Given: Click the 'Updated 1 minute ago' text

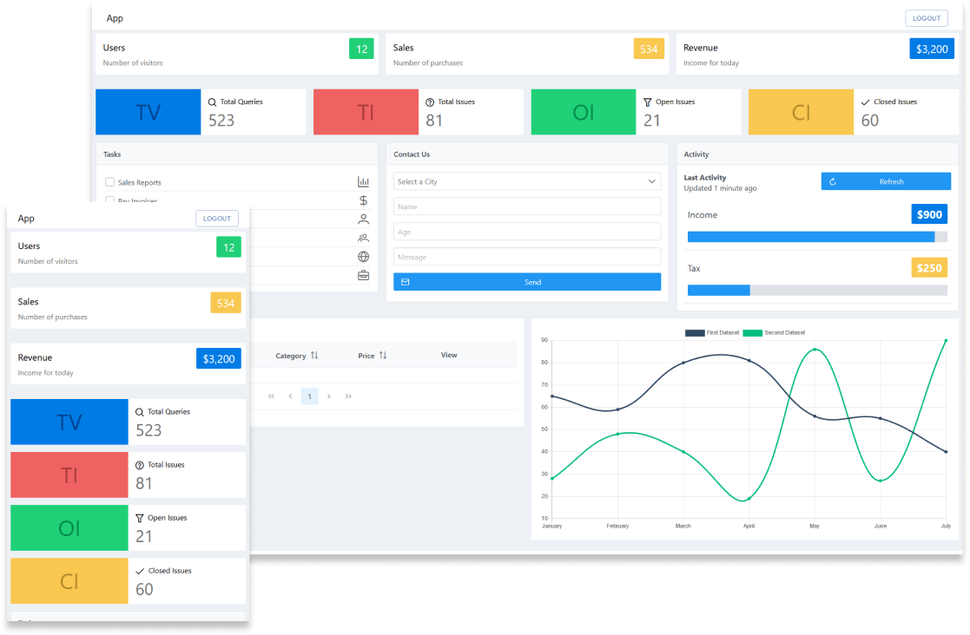Looking at the screenshot, I should click(x=720, y=188).
